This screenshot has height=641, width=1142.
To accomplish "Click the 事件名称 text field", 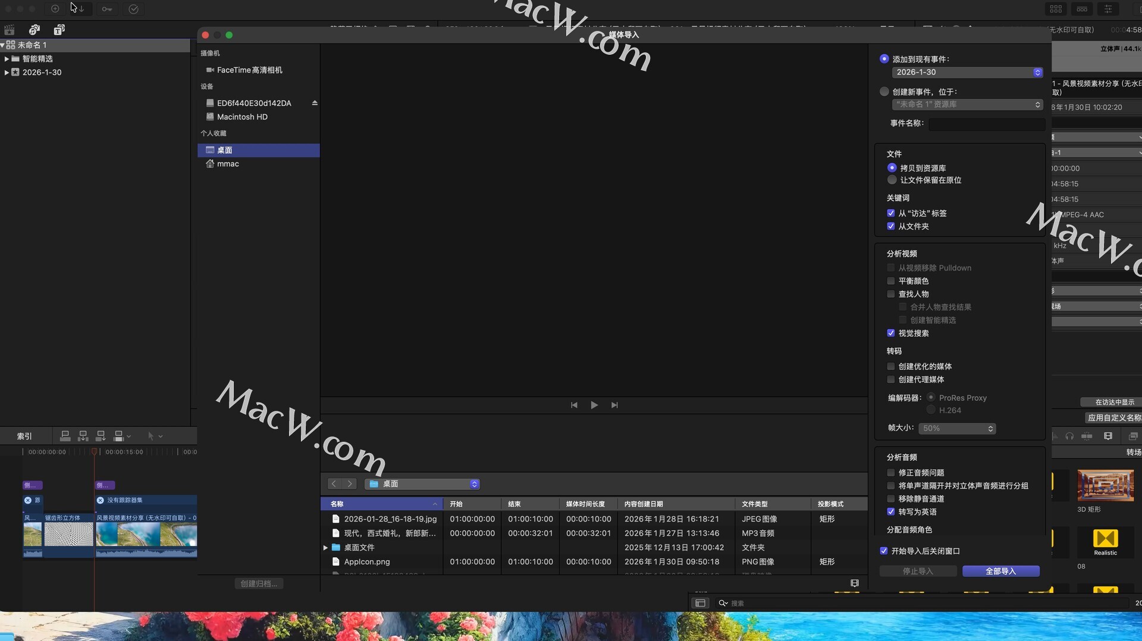I will (x=986, y=124).
